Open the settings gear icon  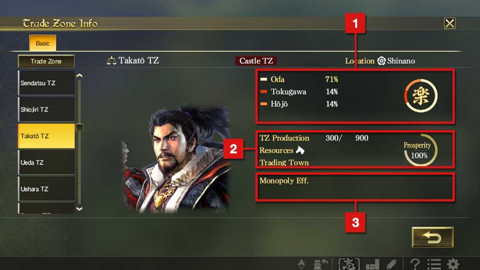(x=453, y=264)
